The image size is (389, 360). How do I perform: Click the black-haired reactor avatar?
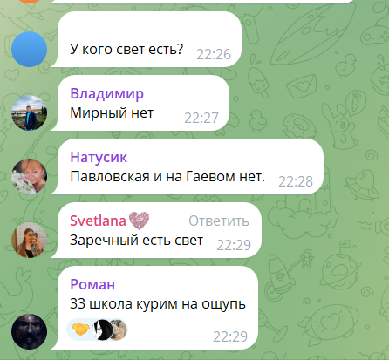pyautogui.click(x=102, y=329)
